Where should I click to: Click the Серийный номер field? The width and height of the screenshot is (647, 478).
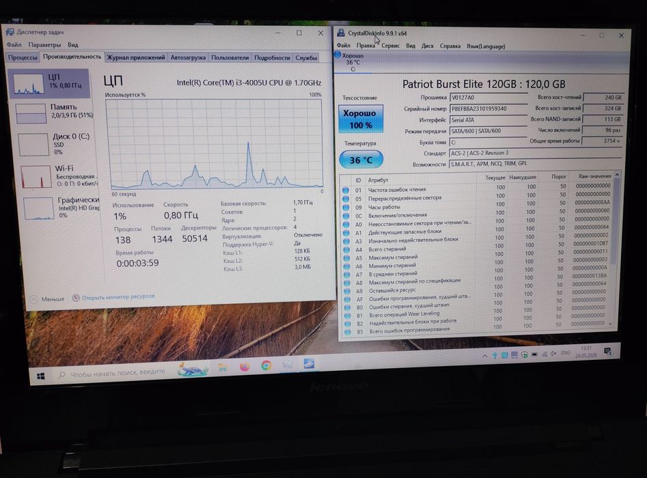pos(488,109)
